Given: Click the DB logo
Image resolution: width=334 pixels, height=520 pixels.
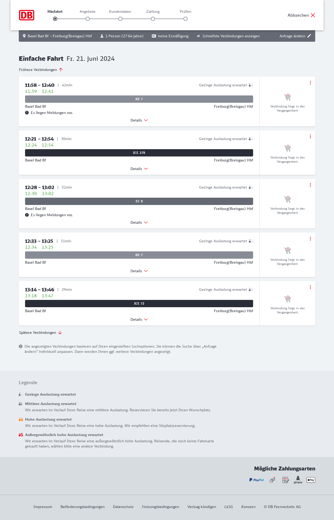Looking at the screenshot, I should (x=27, y=15).
